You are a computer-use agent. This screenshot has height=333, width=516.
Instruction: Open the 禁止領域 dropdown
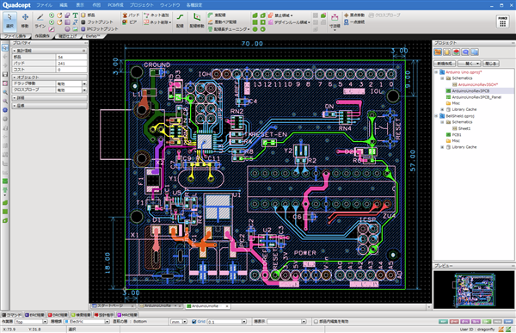click(292, 15)
